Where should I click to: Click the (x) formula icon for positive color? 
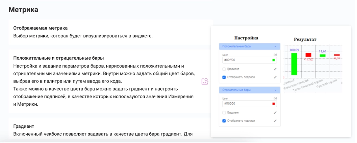[x=275, y=55]
